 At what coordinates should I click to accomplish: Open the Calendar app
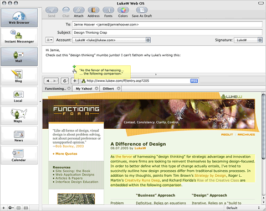19,155
